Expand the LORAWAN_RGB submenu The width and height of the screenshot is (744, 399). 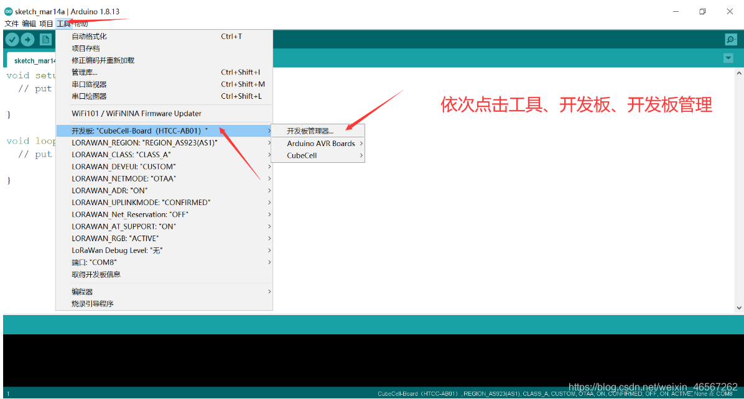point(164,239)
